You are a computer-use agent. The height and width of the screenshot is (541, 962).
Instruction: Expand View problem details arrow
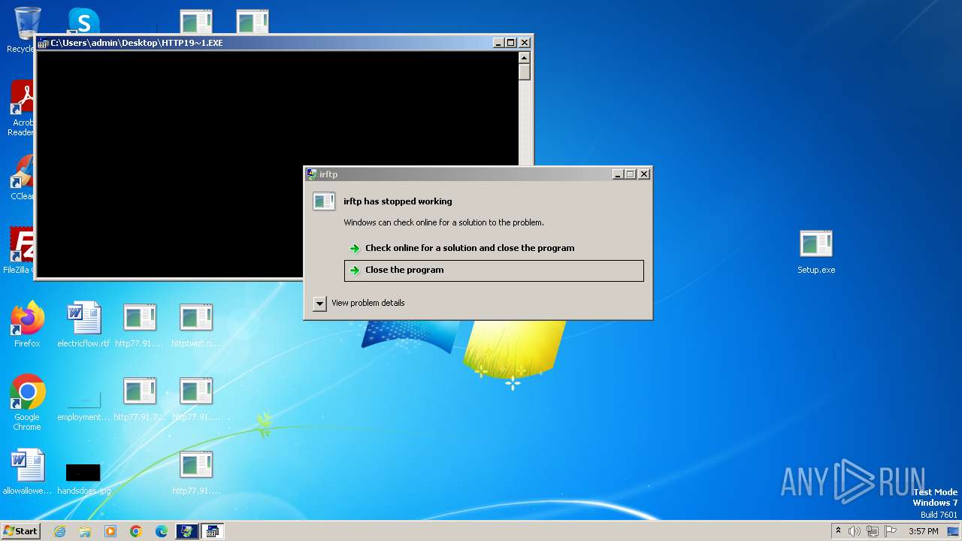[319, 304]
